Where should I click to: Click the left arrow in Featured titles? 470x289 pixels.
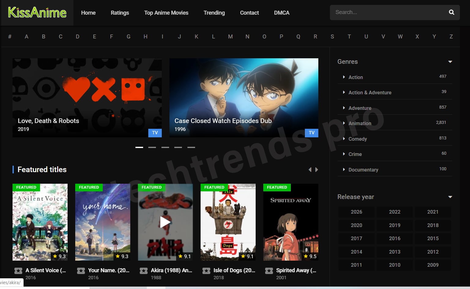click(x=310, y=170)
